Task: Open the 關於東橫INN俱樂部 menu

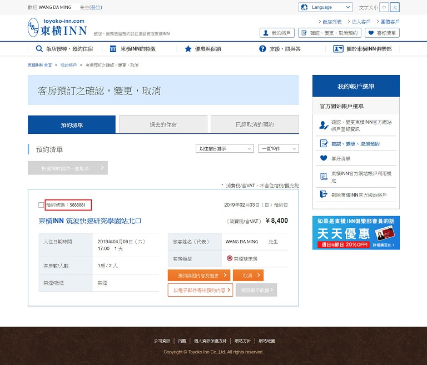Action: 363,49
